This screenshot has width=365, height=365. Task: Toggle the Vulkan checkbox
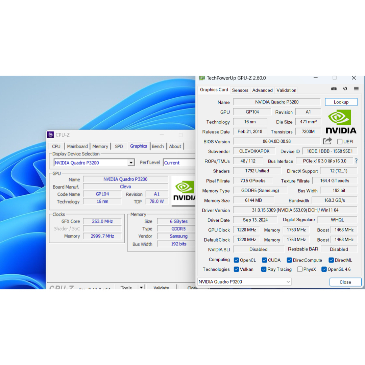[x=236, y=269]
